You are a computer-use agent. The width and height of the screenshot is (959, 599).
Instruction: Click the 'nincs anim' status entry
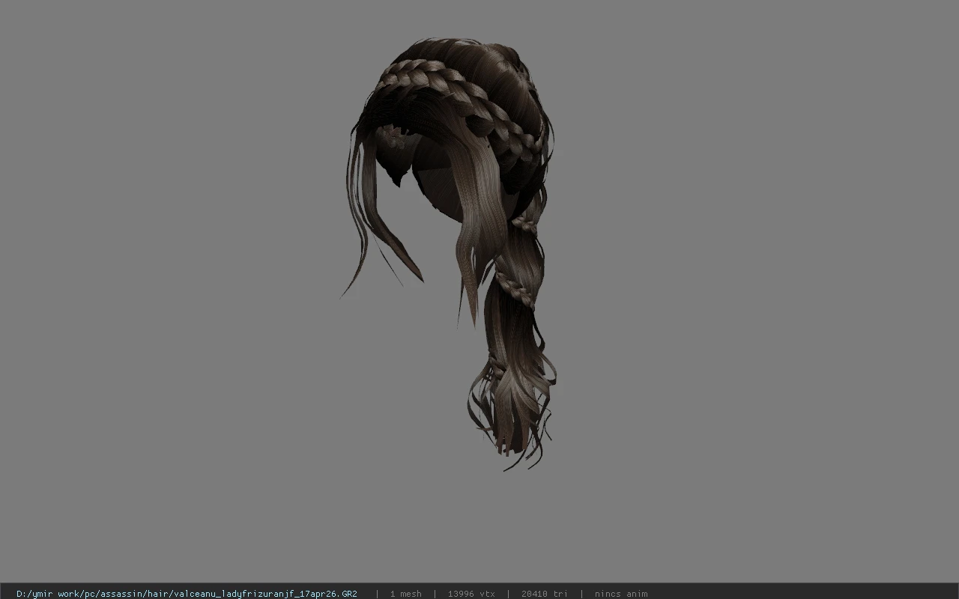[x=621, y=594]
